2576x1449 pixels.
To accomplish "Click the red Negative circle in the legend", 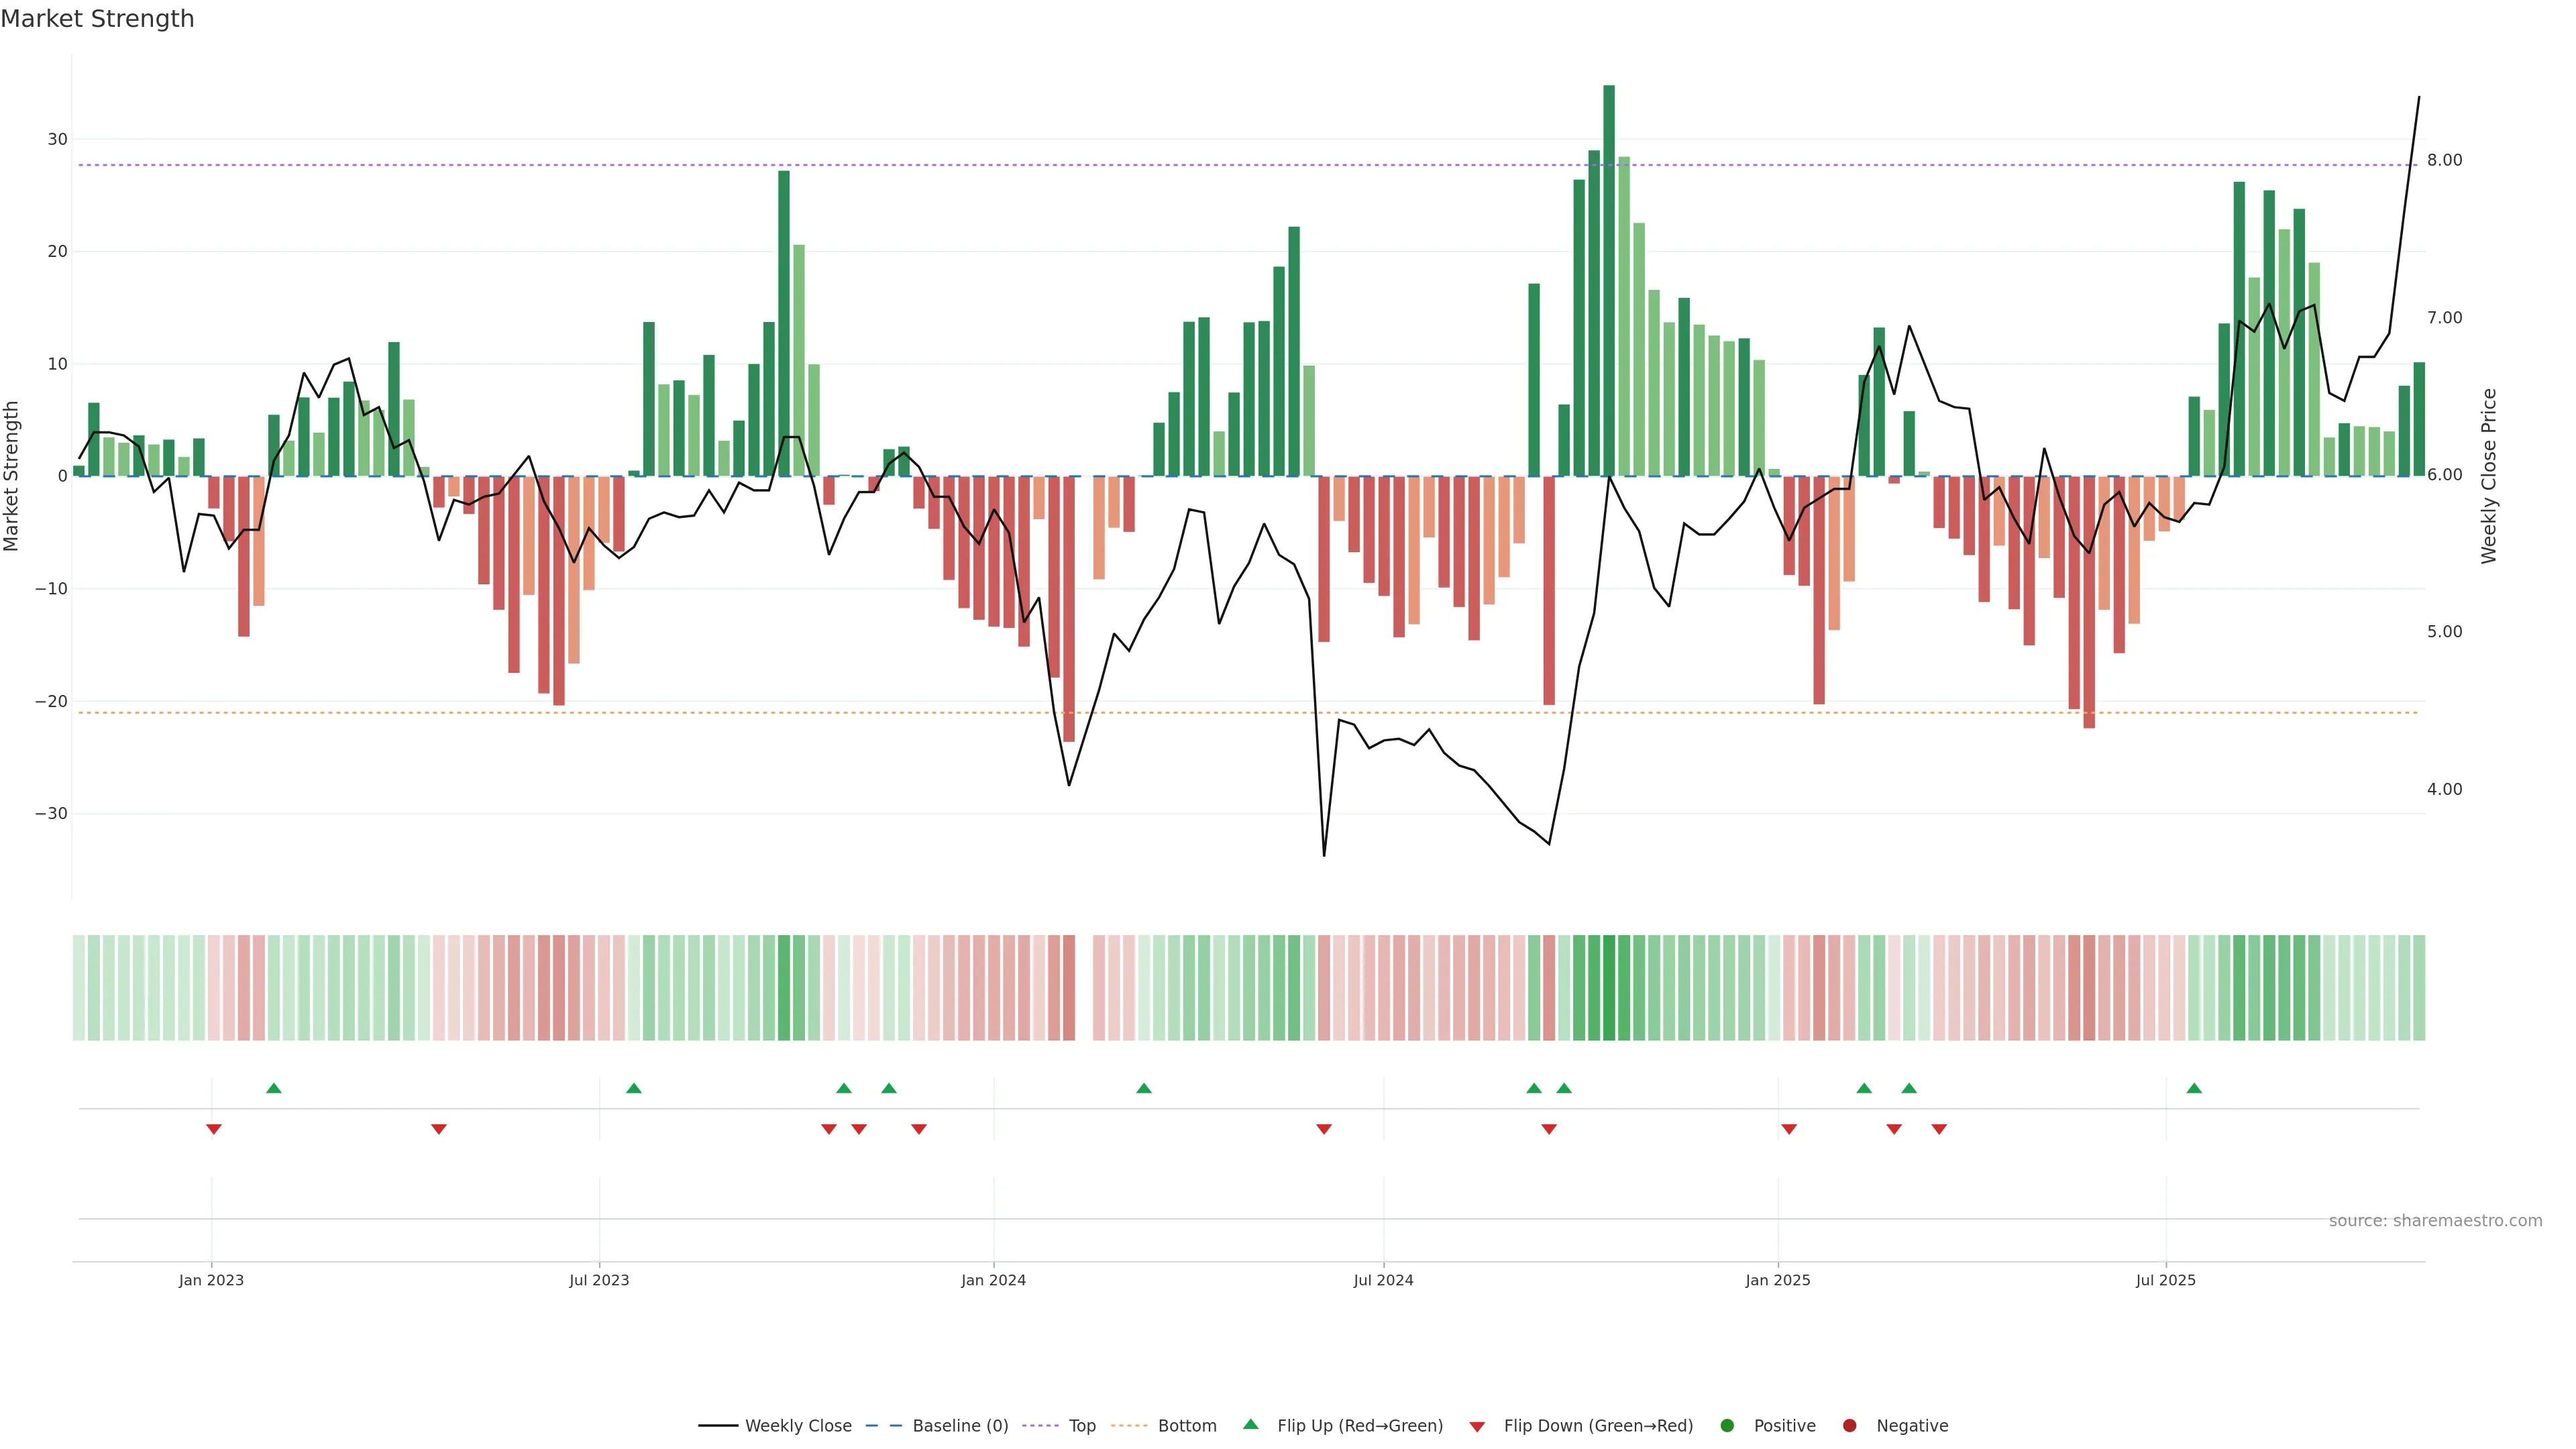I will coord(1849,1426).
